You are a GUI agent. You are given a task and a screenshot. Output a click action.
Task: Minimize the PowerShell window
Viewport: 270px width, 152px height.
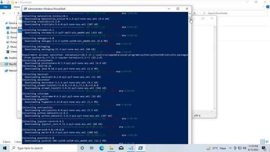(169, 9)
